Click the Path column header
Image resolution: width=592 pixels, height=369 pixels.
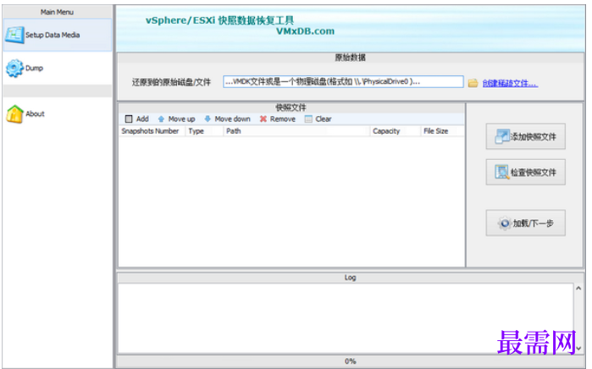click(296, 131)
